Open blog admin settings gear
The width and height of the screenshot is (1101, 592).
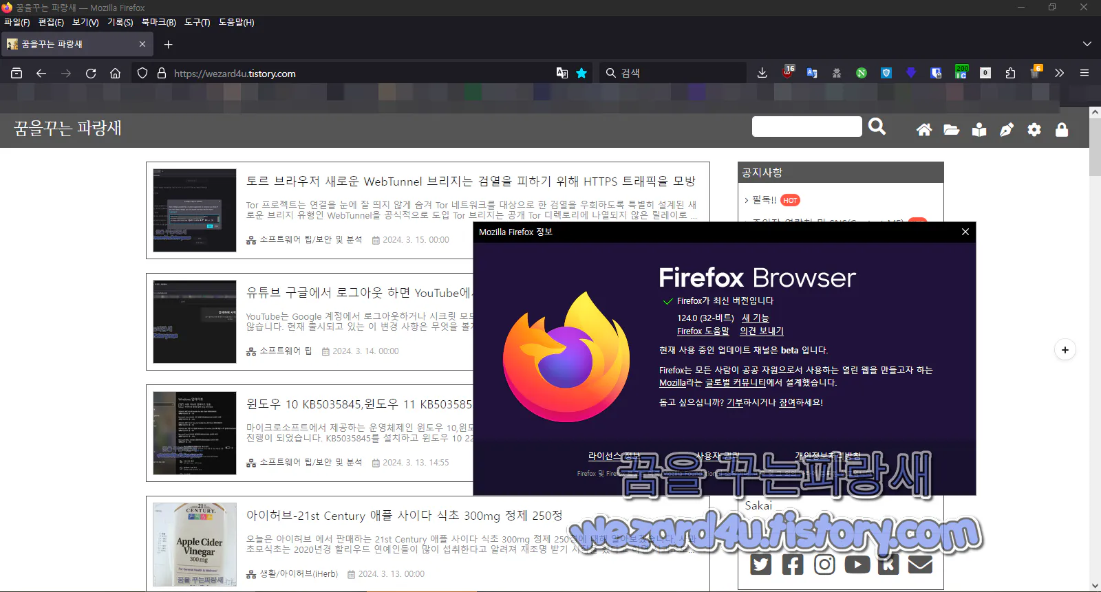[x=1034, y=130]
